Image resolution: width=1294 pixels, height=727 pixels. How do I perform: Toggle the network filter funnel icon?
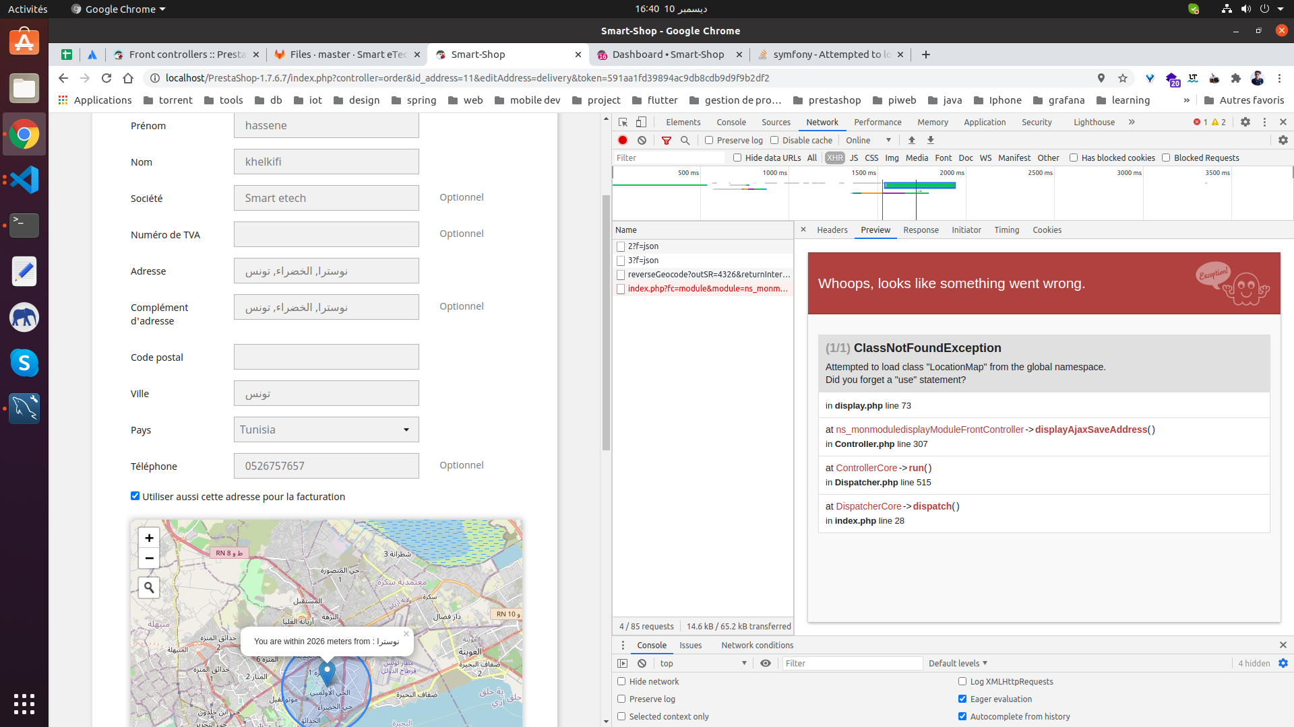(x=666, y=140)
